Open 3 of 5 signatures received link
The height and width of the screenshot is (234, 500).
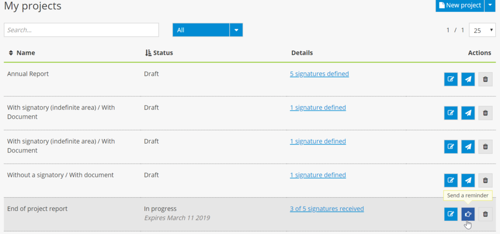click(327, 209)
